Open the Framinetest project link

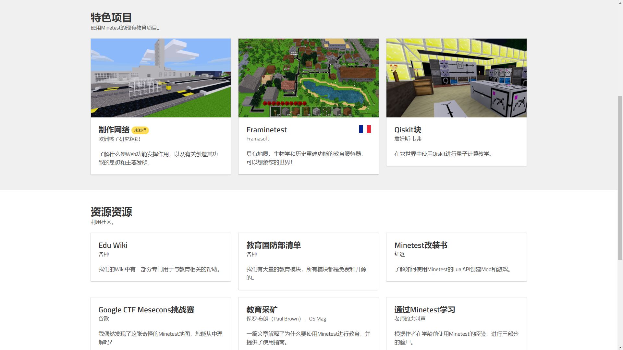(266, 130)
